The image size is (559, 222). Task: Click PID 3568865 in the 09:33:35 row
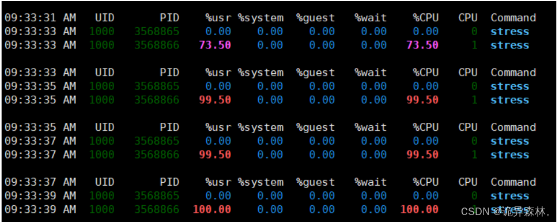pyautogui.click(x=157, y=86)
